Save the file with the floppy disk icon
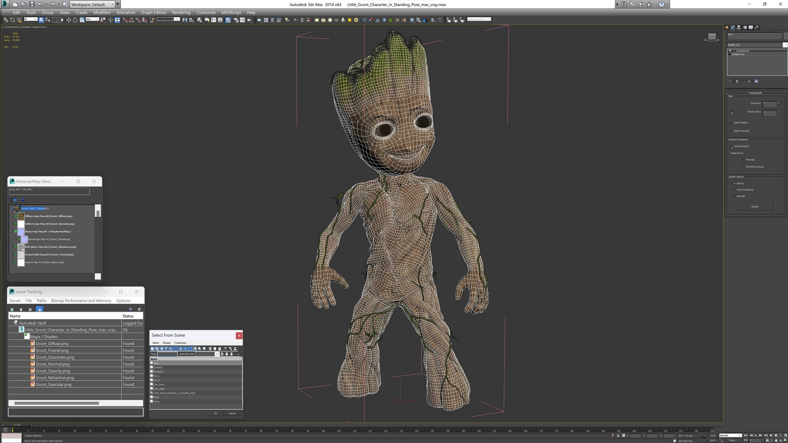This screenshot has width=788, height=443. click(32, 5)
